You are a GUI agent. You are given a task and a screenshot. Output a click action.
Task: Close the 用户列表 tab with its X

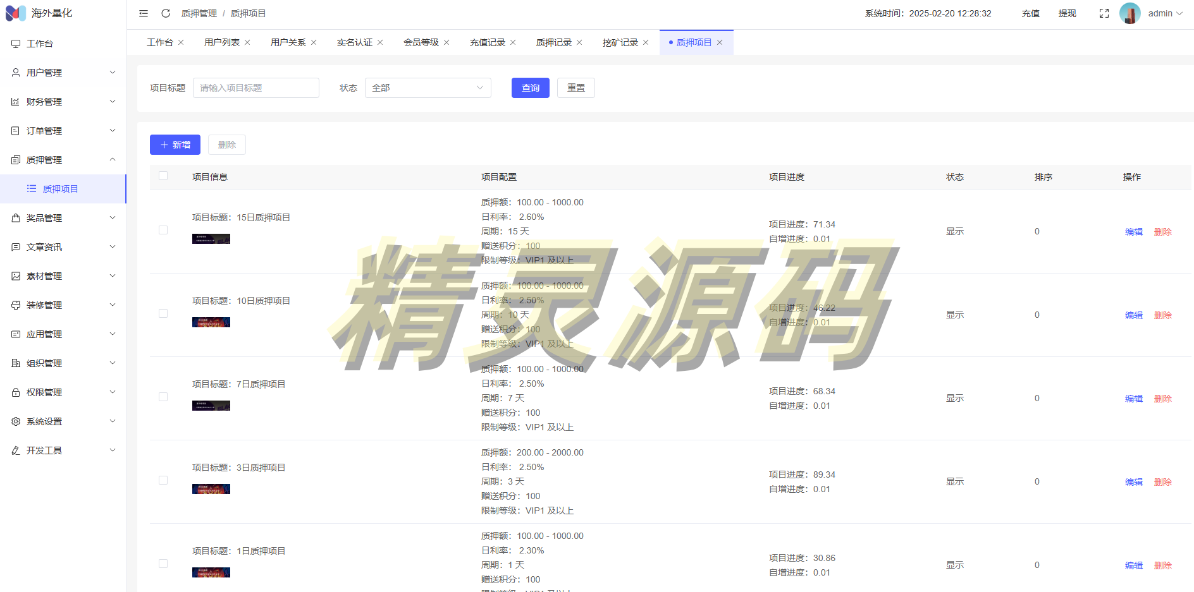pyautogui.click(x=247, y=42)
